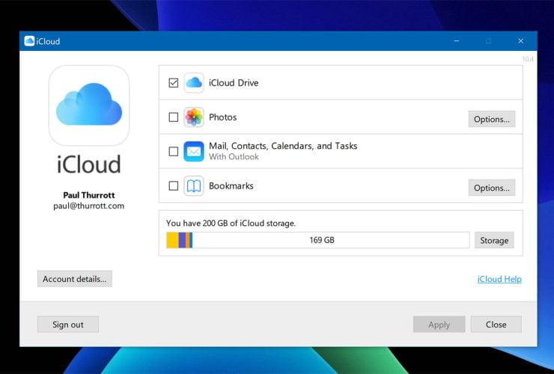Viewport: 554px width, 374px height.
Task: Minimize the iCloud window
Action: pos(457,41)
